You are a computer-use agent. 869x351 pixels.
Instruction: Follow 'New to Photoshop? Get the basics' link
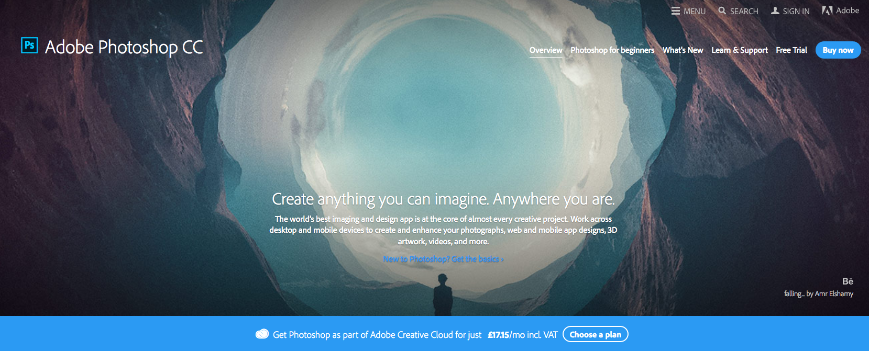point(443,259)
